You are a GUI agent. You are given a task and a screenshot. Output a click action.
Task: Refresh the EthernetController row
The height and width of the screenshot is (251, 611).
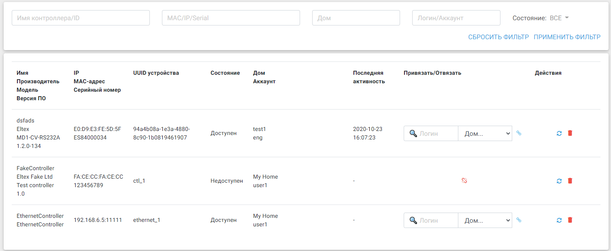click(x=559, y=220)
